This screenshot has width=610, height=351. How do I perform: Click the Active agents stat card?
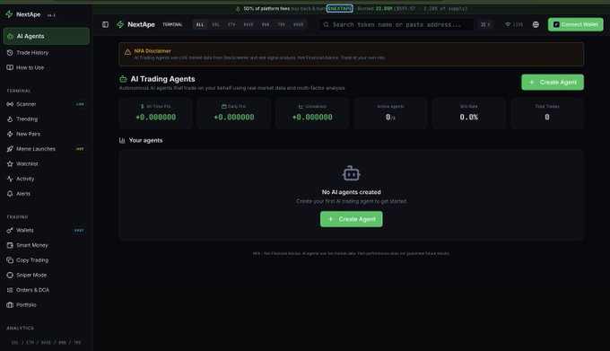pos(390,113)
